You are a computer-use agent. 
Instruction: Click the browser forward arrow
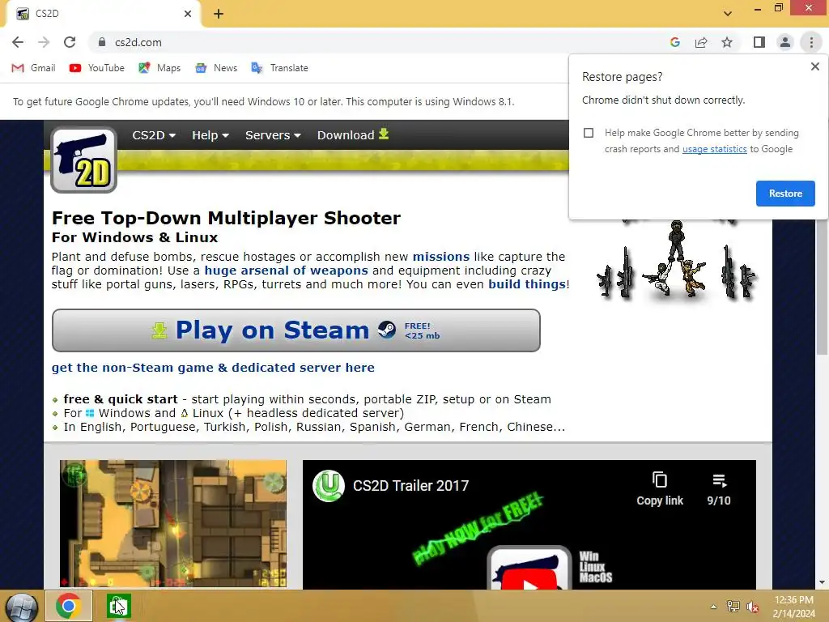[44, 42]
